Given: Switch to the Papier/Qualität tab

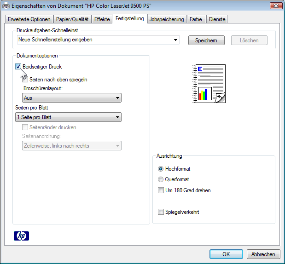Looking at the screenshot, I should pyautogui.click(x=72, y=19).
